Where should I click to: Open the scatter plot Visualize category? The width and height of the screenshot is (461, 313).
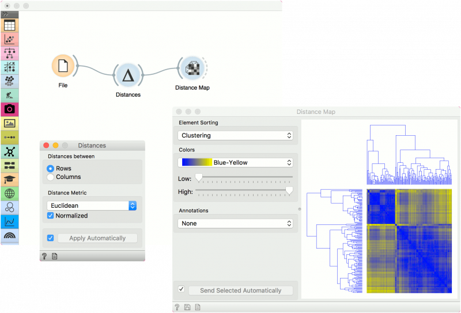9,40
